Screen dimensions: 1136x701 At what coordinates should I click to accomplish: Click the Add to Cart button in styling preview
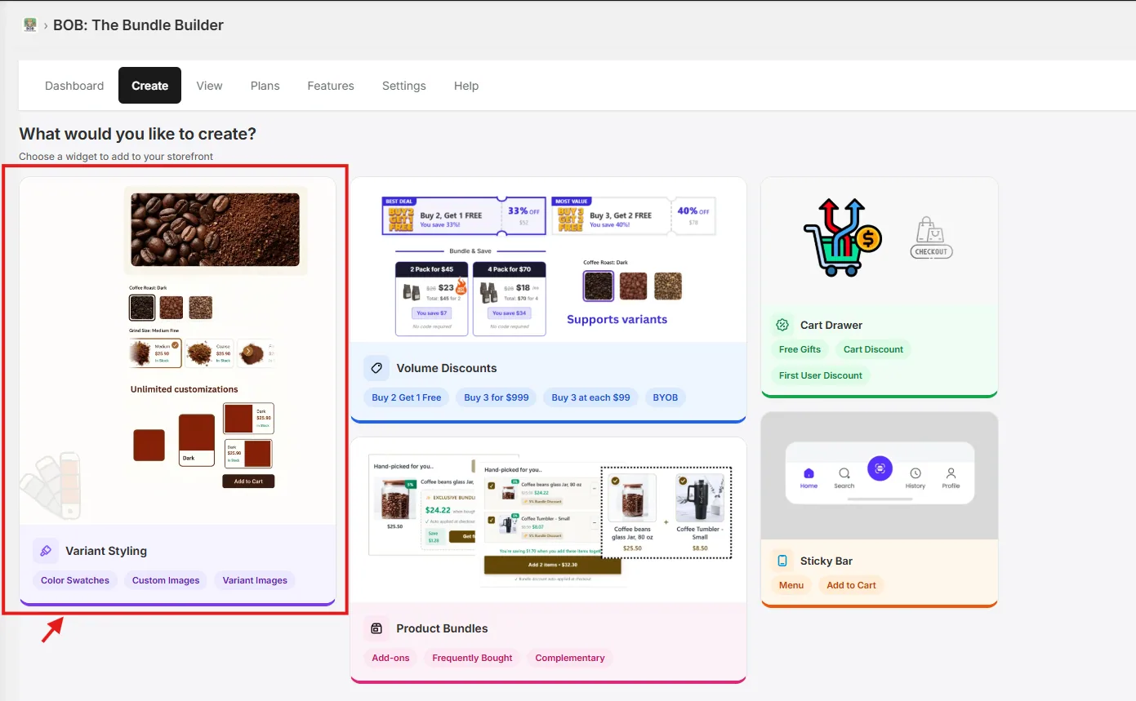(248, 481)
